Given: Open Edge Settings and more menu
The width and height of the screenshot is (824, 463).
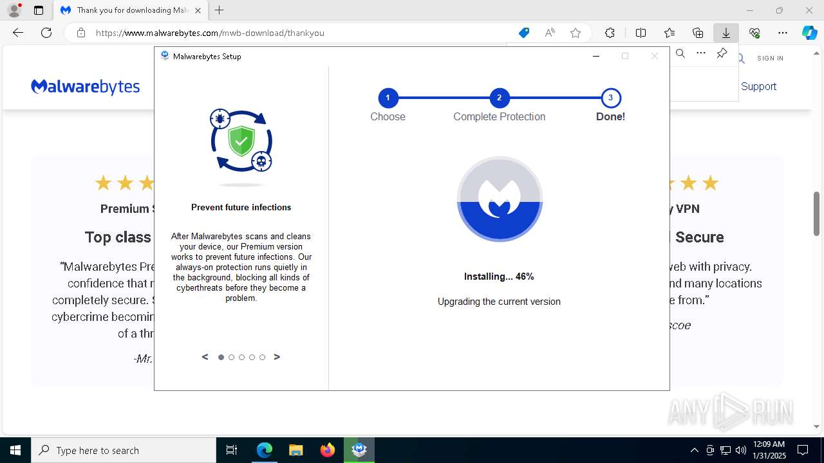Looking at the screenshot, I should click(x=783, y=33).
